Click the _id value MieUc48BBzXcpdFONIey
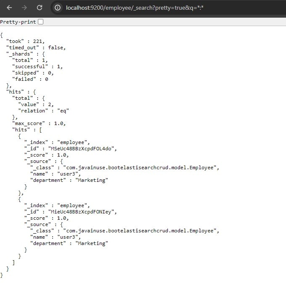The image size is (286, 285). pos(81,212)
